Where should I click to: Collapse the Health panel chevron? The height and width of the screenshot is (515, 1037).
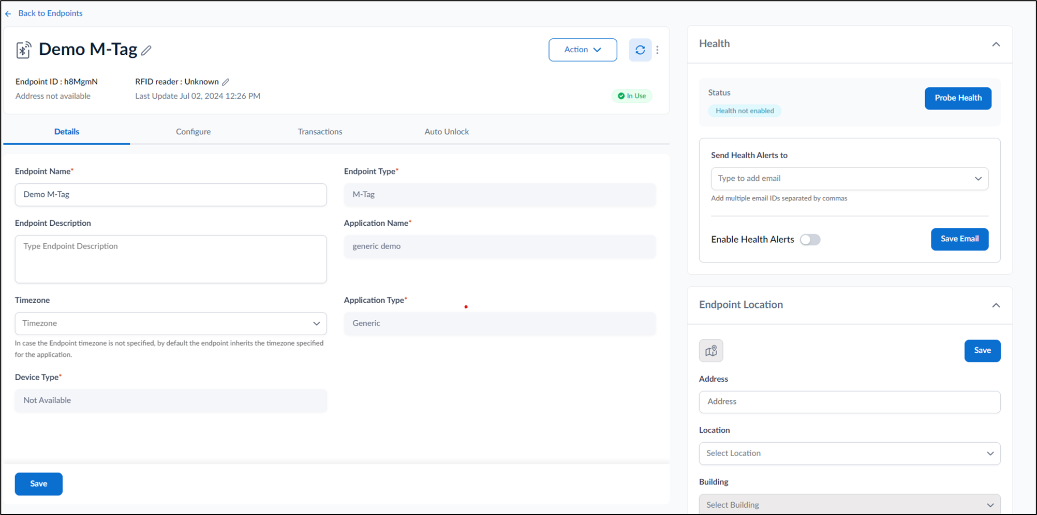(996, 44)
